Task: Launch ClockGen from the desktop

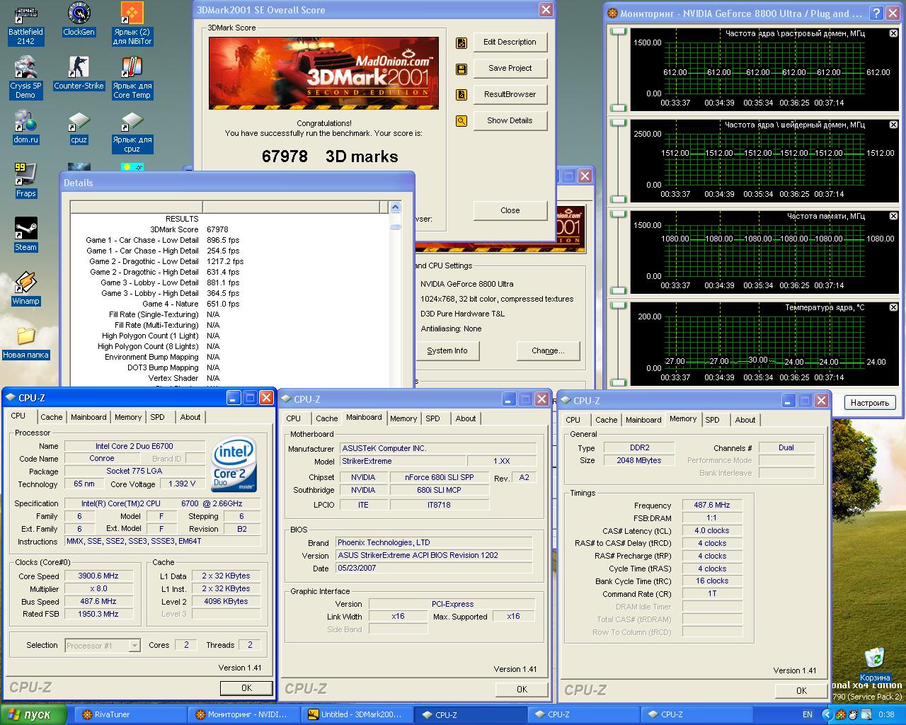Action: pos(79,20)
